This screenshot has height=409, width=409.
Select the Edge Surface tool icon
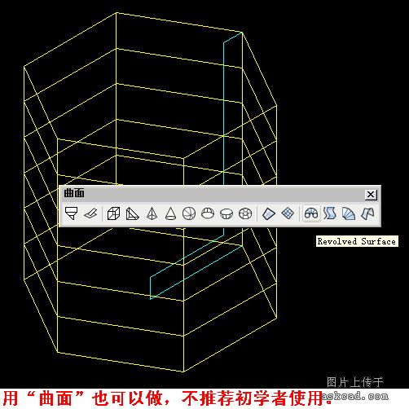(x=367, y=213)
